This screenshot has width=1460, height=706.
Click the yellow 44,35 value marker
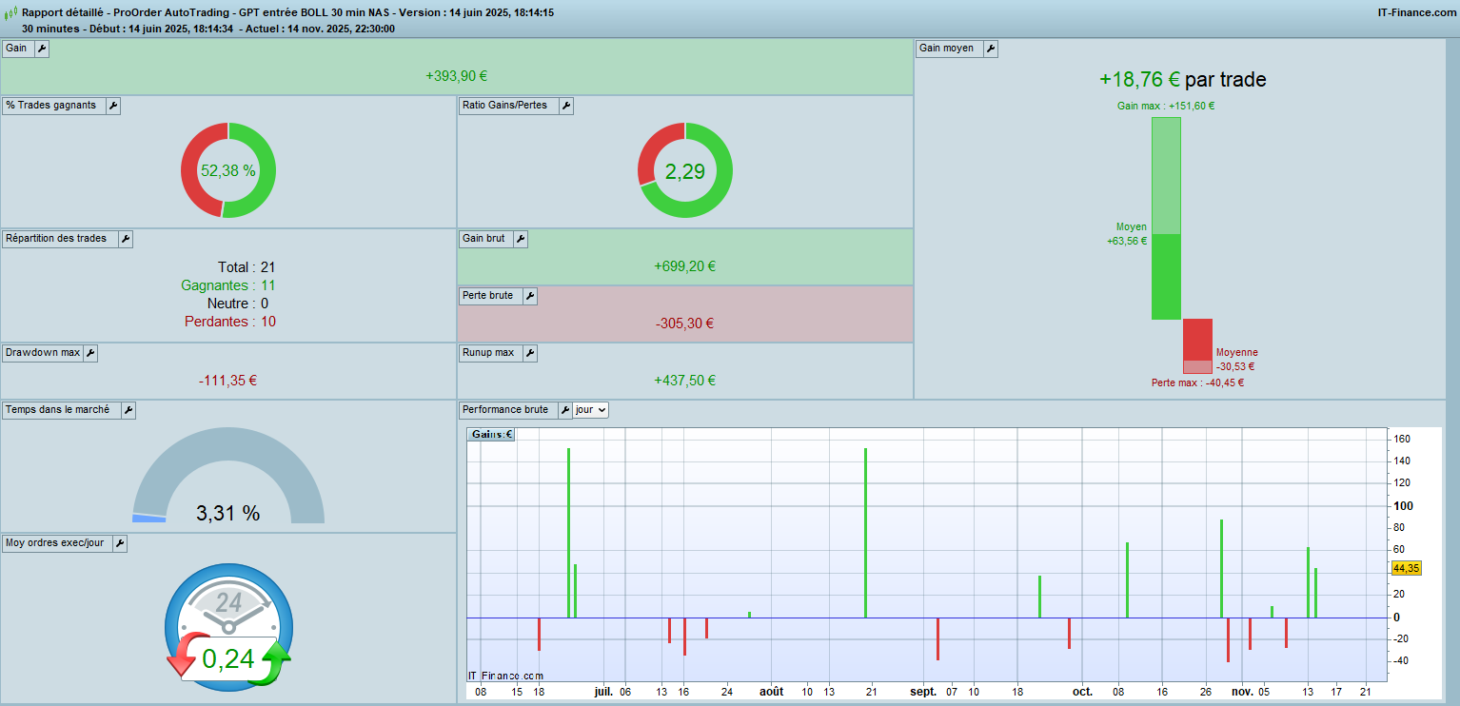[1406, 568]
